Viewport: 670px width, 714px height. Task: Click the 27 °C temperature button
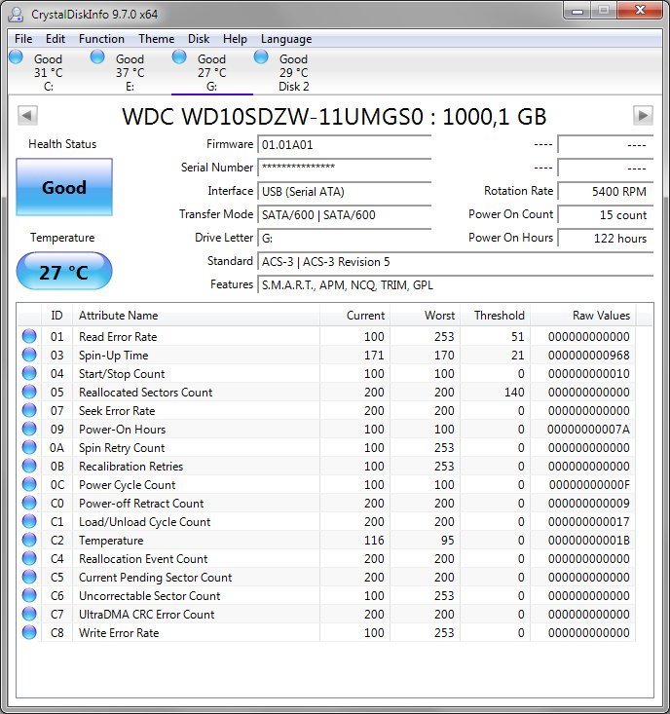click(64, 272)
